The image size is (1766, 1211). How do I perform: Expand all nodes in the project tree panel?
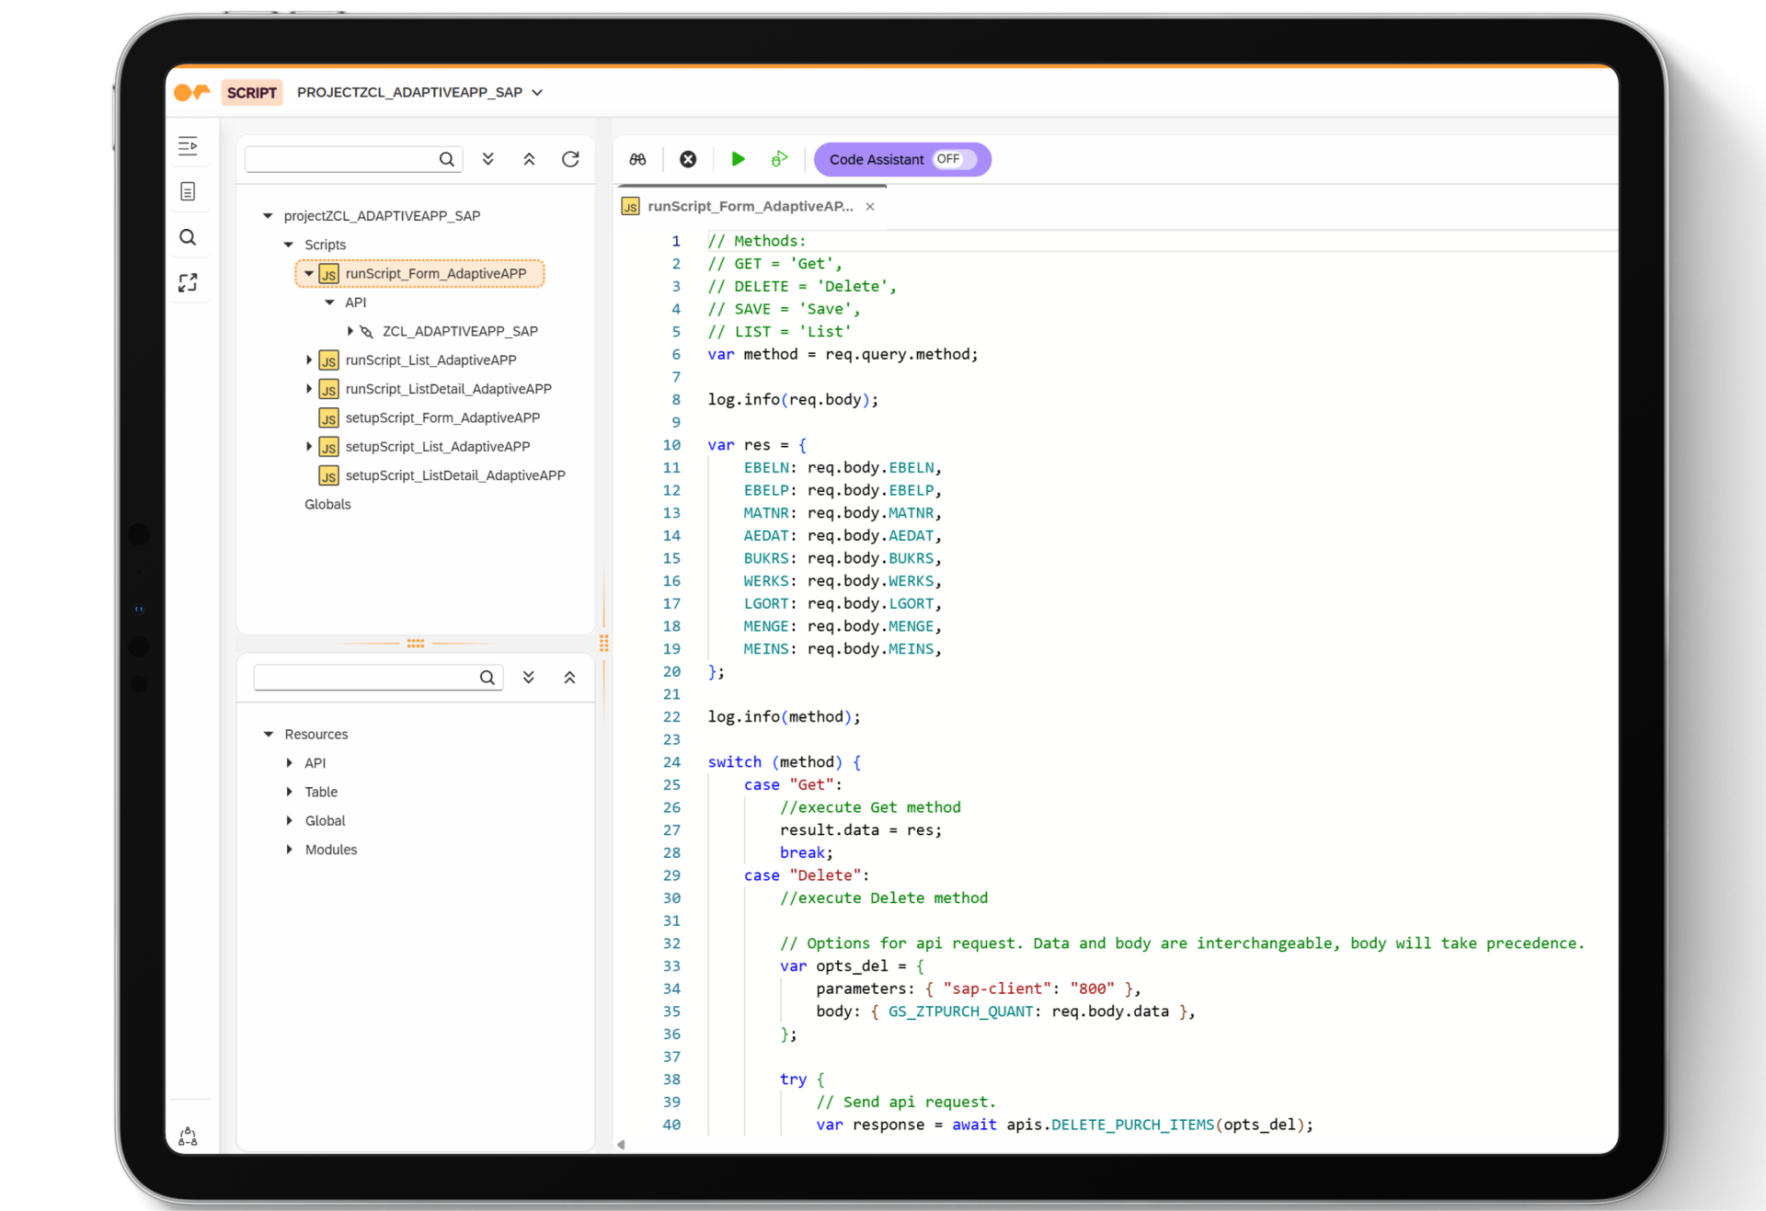[x=488, y=159]
